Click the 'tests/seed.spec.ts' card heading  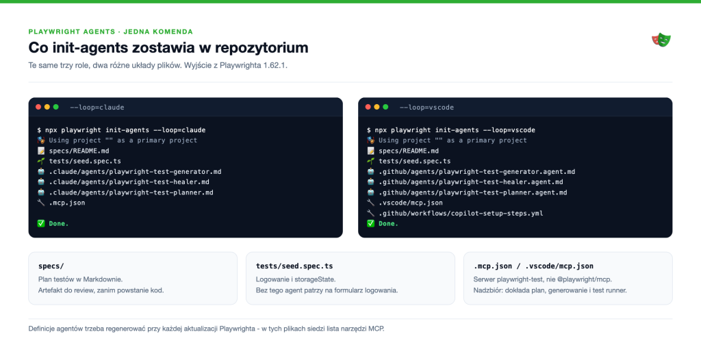point(294,266)
